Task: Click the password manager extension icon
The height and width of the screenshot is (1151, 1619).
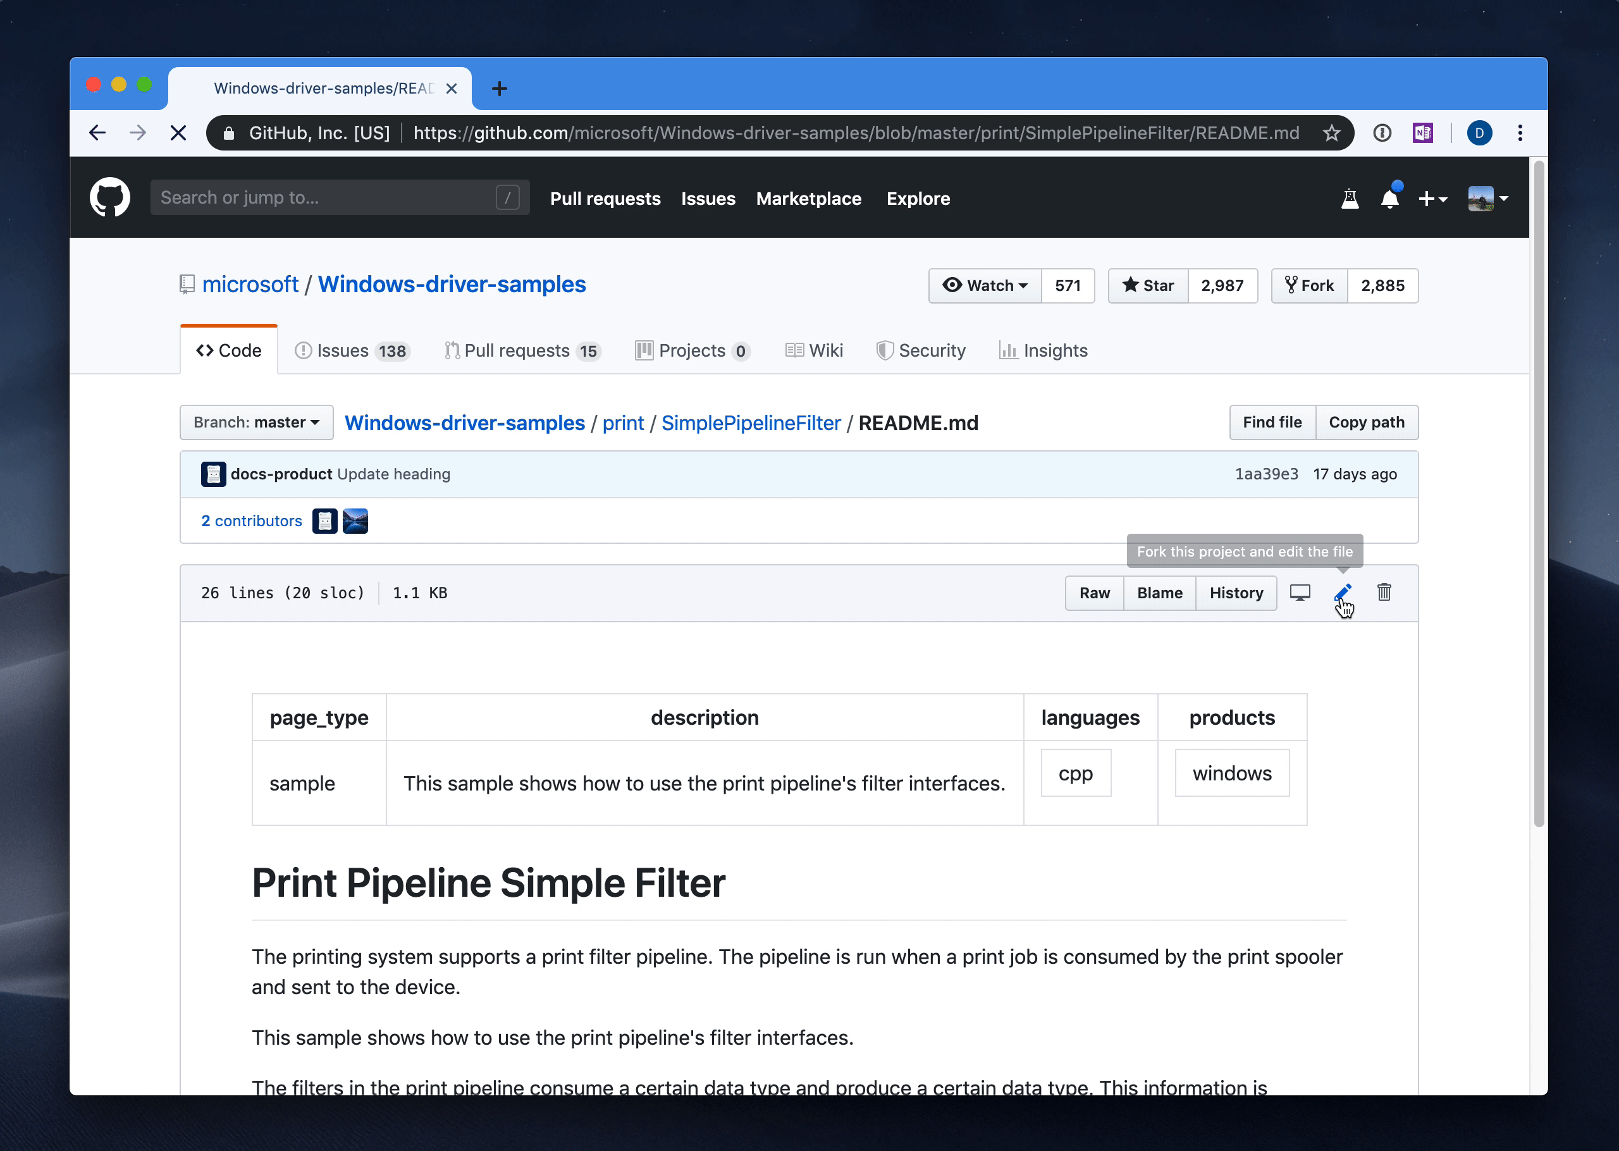Action: pos(1382,133)
